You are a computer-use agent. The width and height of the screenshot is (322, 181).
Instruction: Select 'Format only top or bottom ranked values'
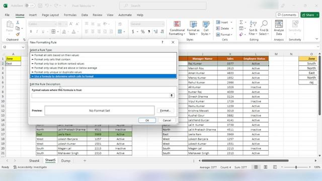pyautogui.click(x=103, y=64)
